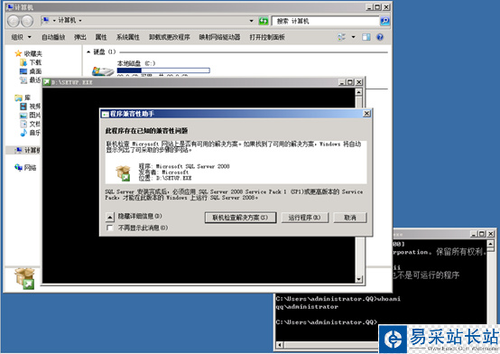
Task: Click the Search Computer (搜索 计算机) field
Action: pyautogui.click(x=325, y=21)
